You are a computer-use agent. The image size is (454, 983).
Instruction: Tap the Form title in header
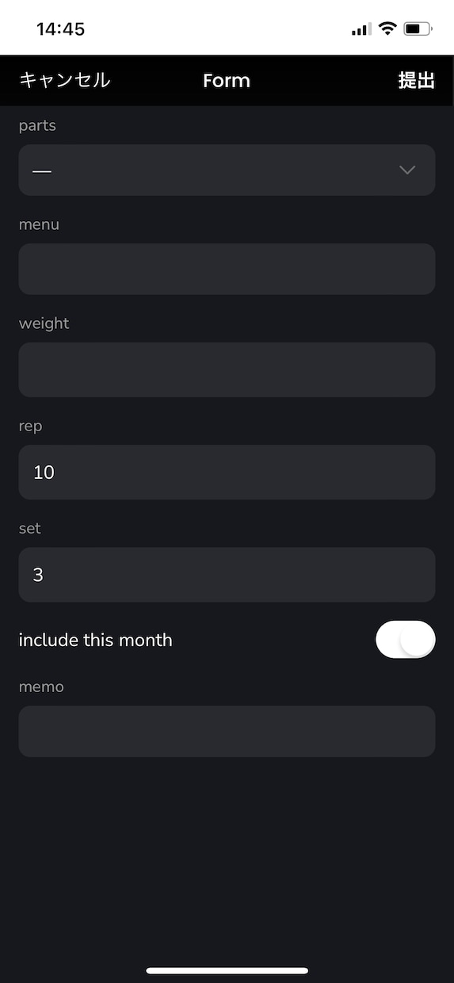pyautogui.click(x=227, y=80)
